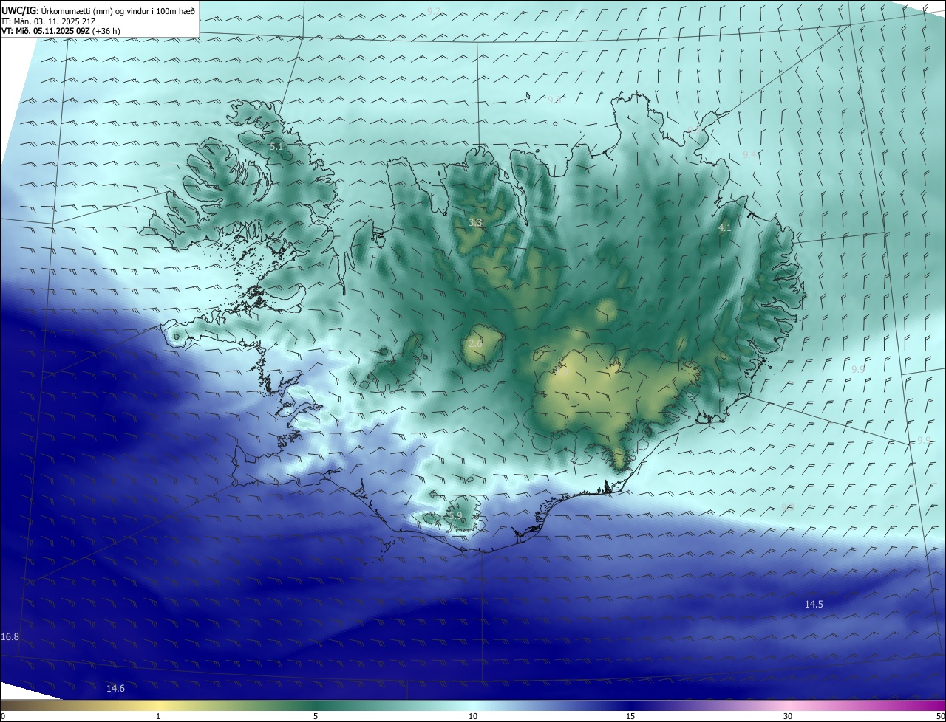Viewport: 946px width, 722px height.
Task: Click the title 'Úrkomumætti (mm) og vindur í 100m hæð'
Action: (x=118, y=10)
